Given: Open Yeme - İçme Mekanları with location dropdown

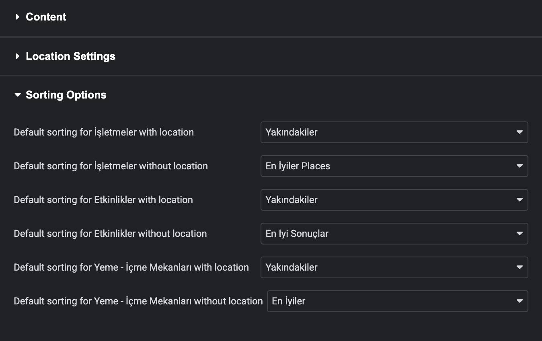Looking at the screenshot, I should click(394, 267).
